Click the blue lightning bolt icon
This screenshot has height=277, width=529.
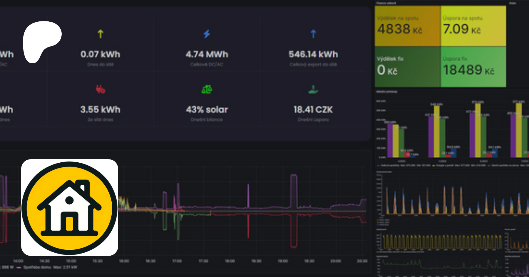[207, 34]
